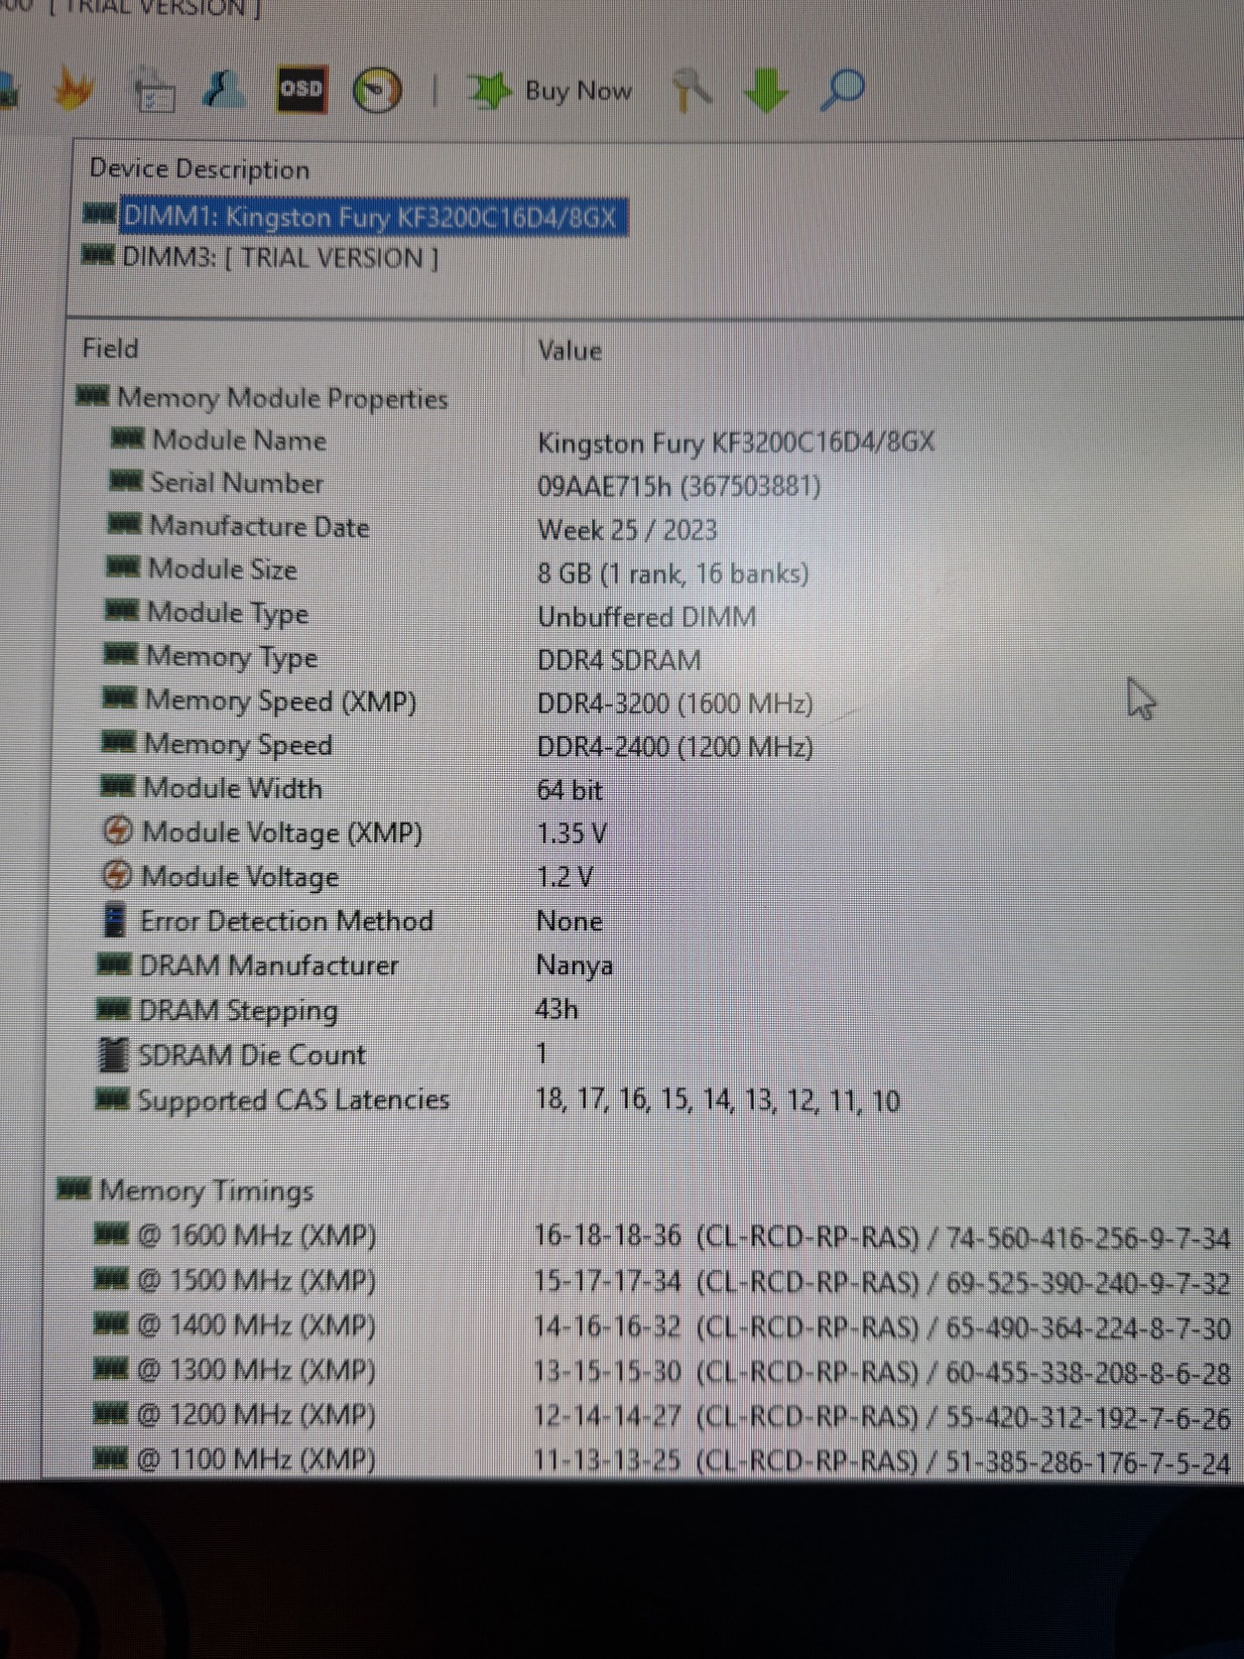
Task: Select the DRAM Manufacturer field
Action: tap(268, 965)
